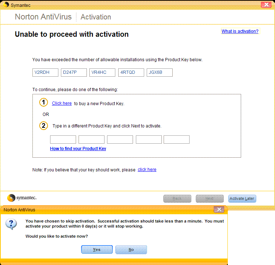275x265 pixels.
Task: Click the 'Norton AntiVirus' header title
Action: (x=43, y=17)
